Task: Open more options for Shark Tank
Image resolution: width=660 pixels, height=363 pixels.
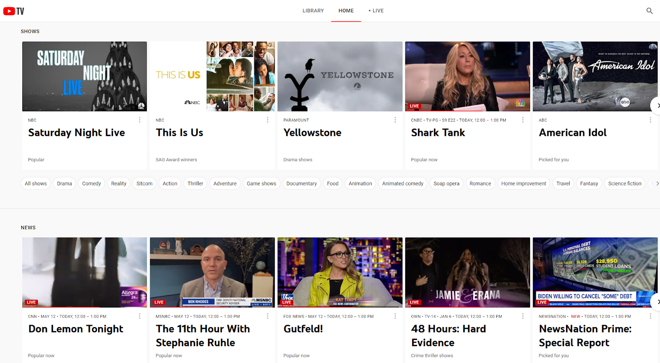Action: pos(523,120)
